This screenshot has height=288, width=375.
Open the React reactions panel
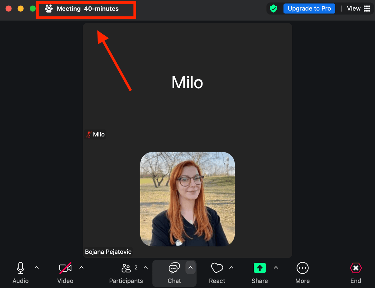217,268
